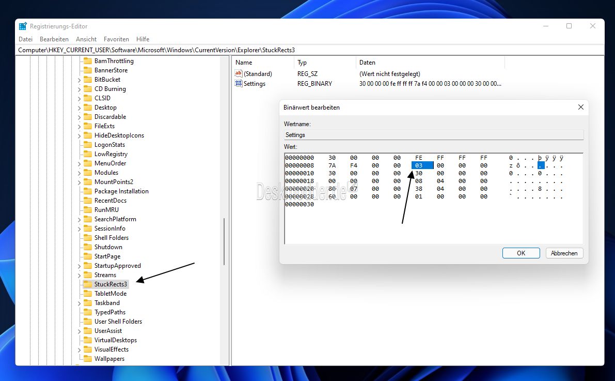The height and width of the screenshot is (381, 615).
Task: Close the Binärwert bearbeiten dialog
Action: click(x=581, y=107)
